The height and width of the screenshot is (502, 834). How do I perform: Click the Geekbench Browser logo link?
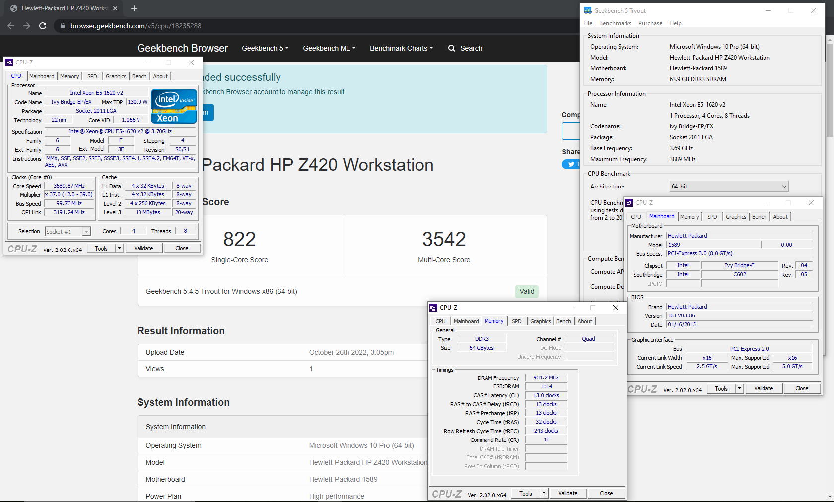[x=183, y=48]
